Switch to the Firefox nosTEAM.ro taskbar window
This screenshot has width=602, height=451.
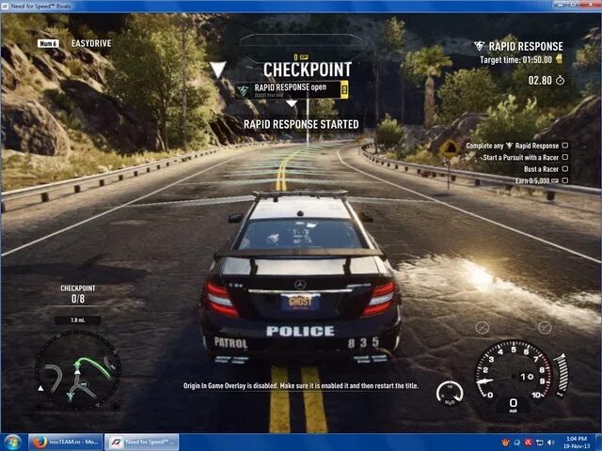66,443
